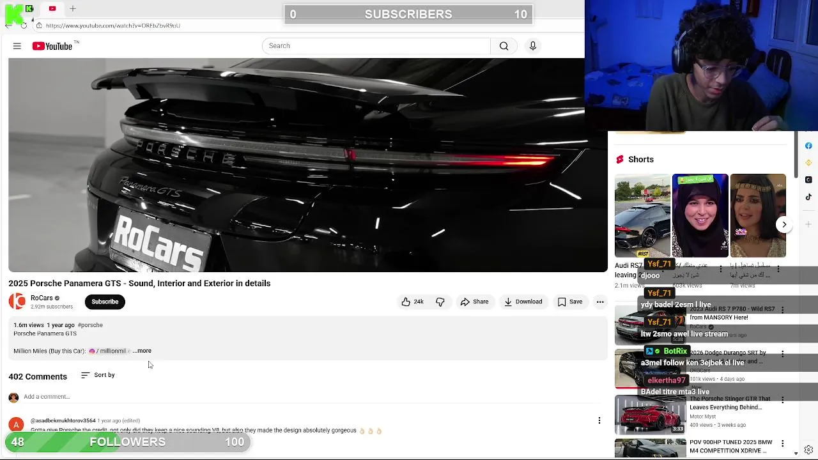Open the RoCars channel name link
Image resolution: width=818 pixels, height=460 pixels.
point(42,298)
